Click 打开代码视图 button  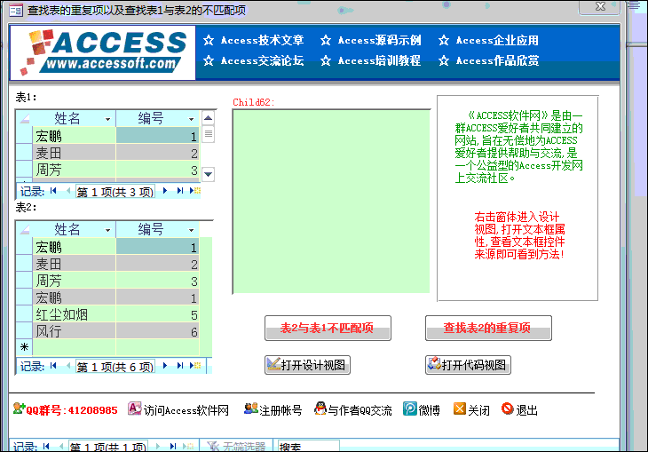point(468,365)
